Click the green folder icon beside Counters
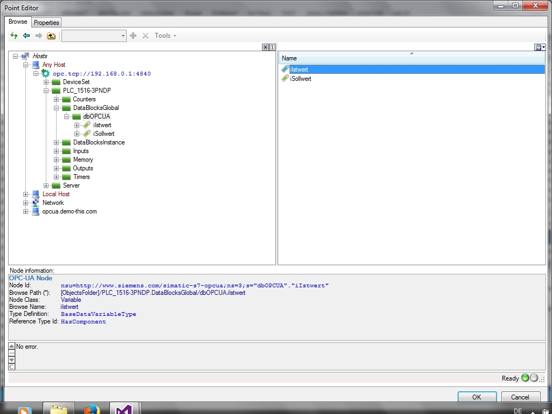Image resolution: width=552 pixels, height=414 pixels. pyautogui.click(x=66, y=99)
